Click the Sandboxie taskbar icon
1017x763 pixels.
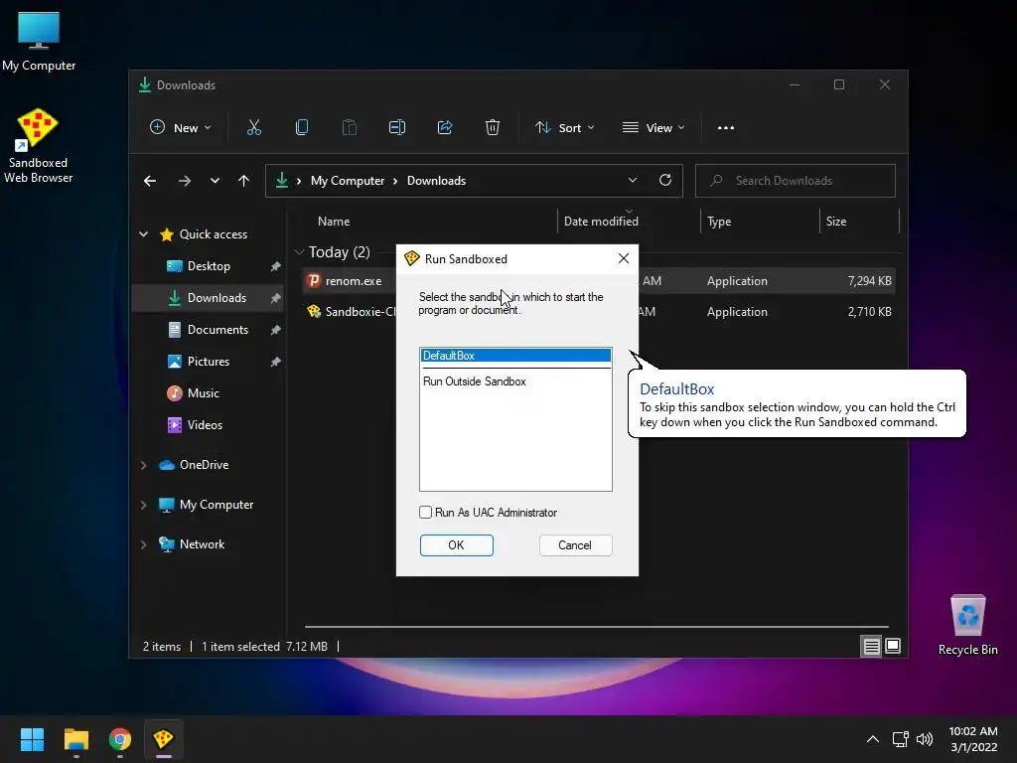point(163,739)
